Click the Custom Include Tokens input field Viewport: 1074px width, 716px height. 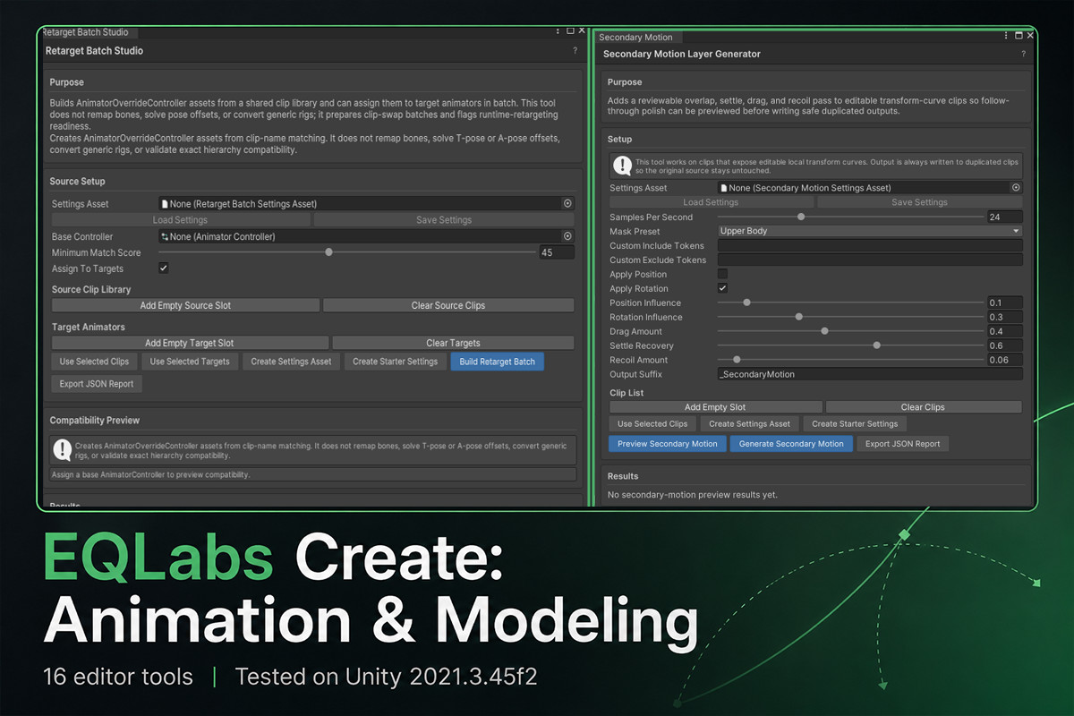click(x=870, y=245)
